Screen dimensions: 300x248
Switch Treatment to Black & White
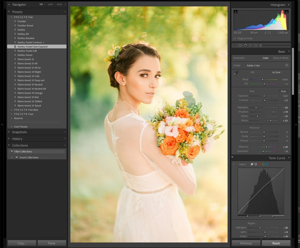(280, 58)
